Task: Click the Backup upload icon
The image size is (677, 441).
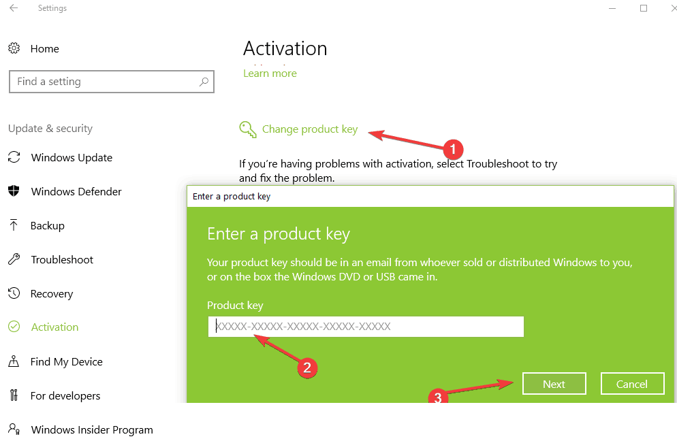Action: [x=14, y=225]
